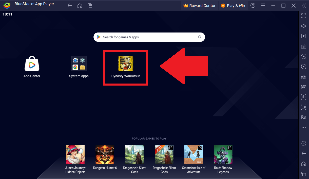Take a screenshot with the camera icon

point(304,97)
